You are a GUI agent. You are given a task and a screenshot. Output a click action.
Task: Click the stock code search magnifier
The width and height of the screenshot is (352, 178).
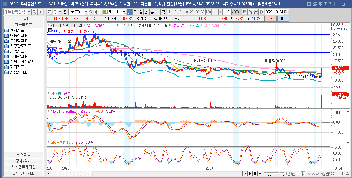tap(91, 12)
